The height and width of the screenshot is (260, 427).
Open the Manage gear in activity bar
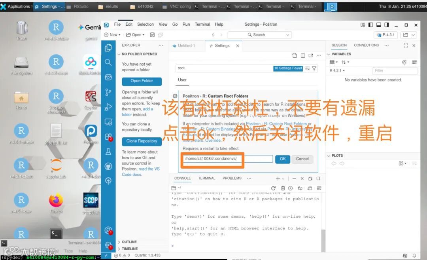tap(108, 245)
